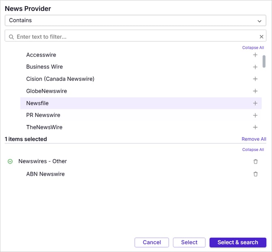Image resolution: width=272 pixels, height=252 pixels.
Task: Add GlobeNewswire via its plus icon
Action: click(255, 91)
